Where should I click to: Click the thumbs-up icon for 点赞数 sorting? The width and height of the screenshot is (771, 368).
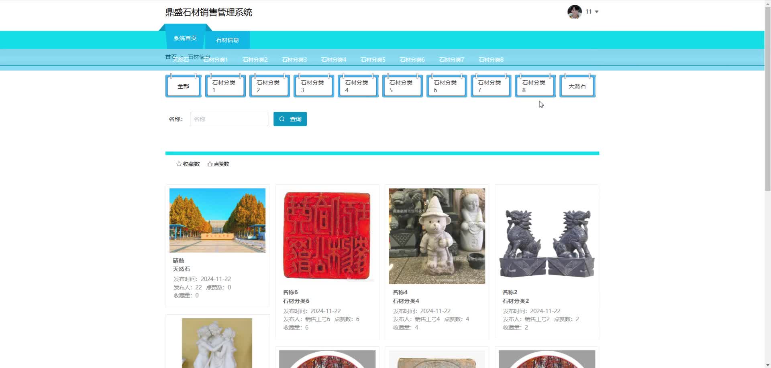click(210, 164)
